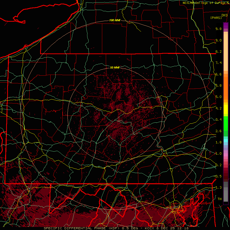Click the 5.8 scale value
This screenshot has height=230, width=230.
tap(218, 86)
